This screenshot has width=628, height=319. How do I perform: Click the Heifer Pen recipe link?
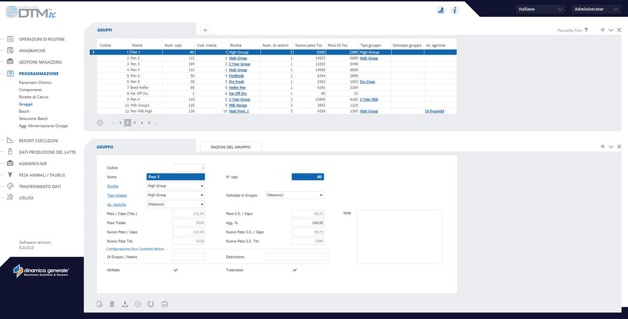point(237,87)
